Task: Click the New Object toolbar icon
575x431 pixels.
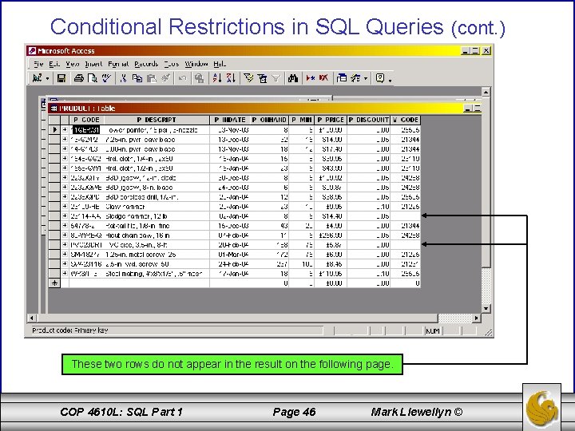Action: 355,78
